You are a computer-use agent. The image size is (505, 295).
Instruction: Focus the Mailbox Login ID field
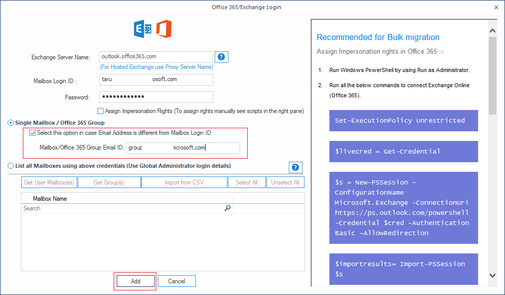point(156,80)
